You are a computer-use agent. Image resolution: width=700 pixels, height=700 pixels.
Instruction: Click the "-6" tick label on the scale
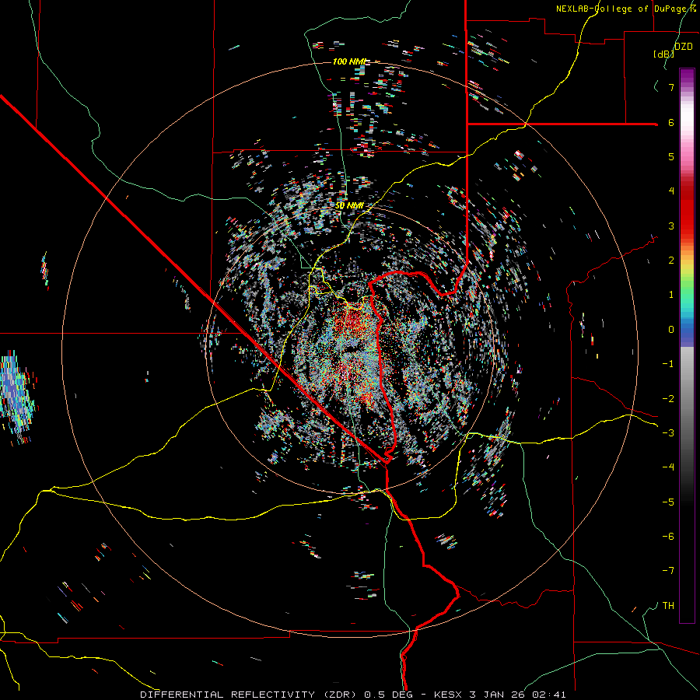668,537
